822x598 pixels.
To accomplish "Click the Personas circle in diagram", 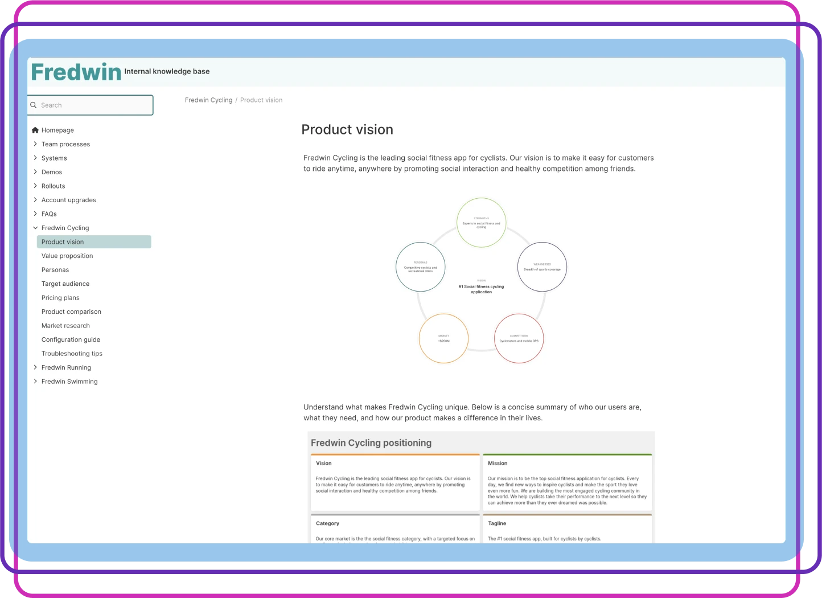I will [421, 267].
